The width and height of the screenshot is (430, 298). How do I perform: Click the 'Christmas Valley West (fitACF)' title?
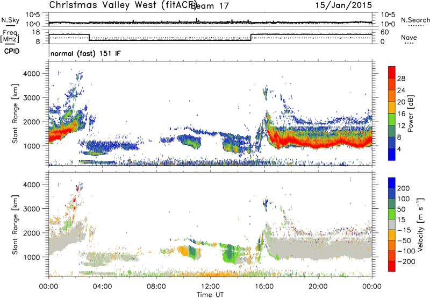[123, 5]
